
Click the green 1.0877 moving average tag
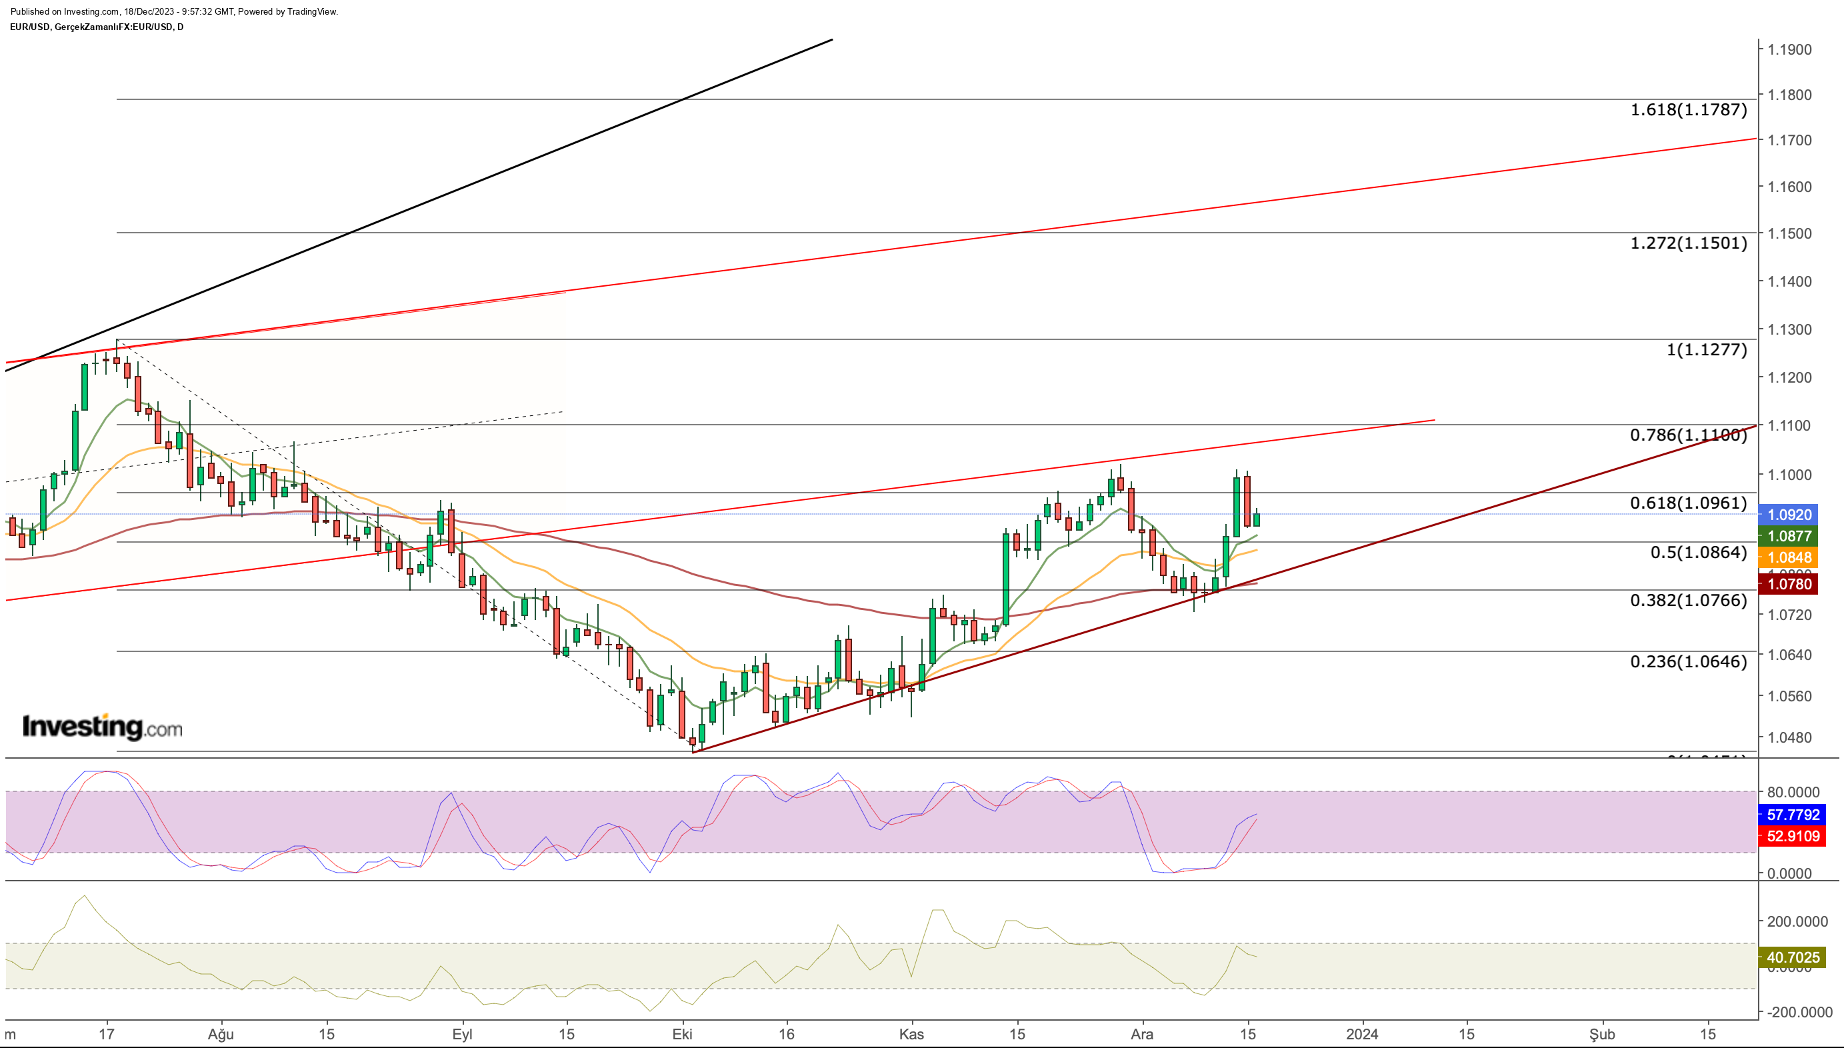click(1789, 536)
